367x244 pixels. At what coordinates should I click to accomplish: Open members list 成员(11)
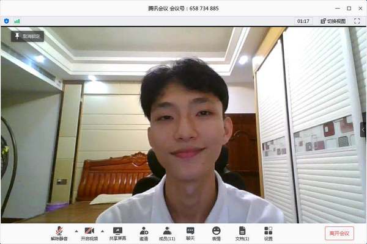pyautogui.click(x=166, y=233)
